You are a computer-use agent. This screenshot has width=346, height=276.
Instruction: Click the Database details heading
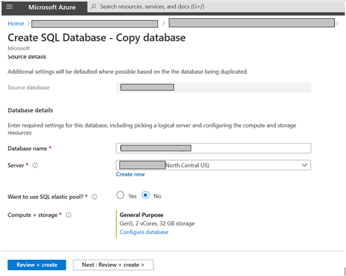coord(30,110)
